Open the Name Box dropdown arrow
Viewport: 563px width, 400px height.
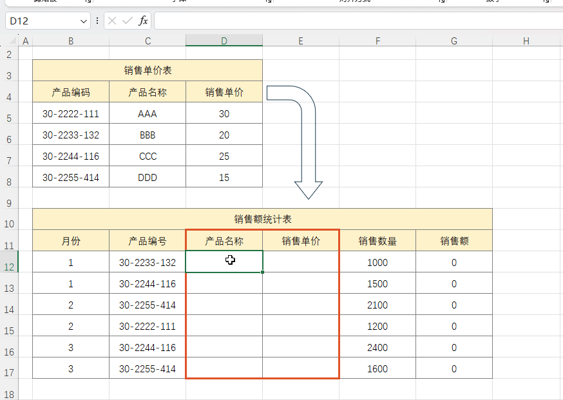84,21
